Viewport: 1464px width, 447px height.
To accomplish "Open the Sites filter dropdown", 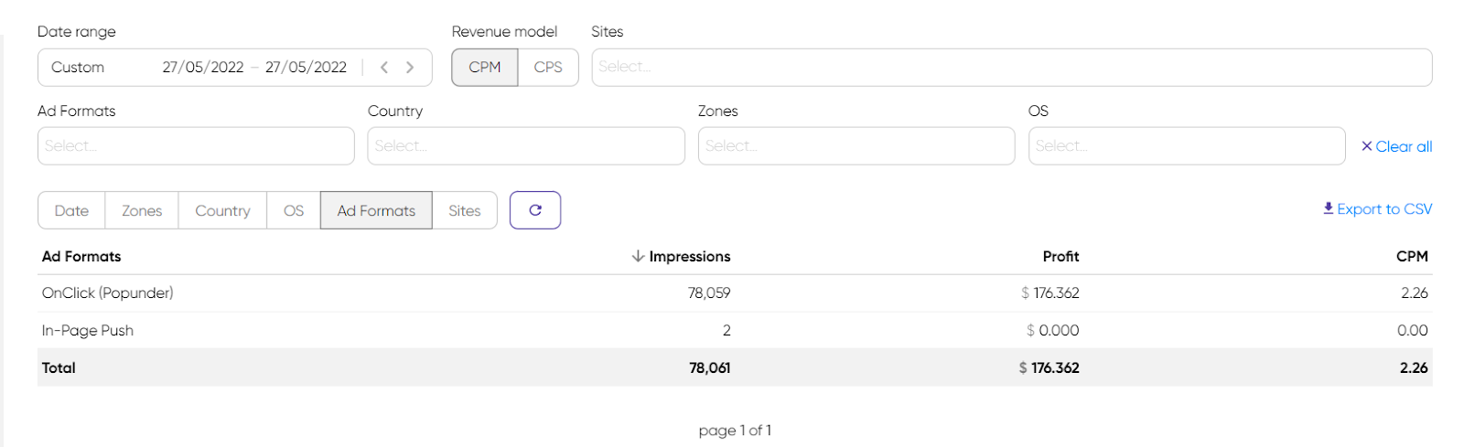I will tap(1011, 68).
